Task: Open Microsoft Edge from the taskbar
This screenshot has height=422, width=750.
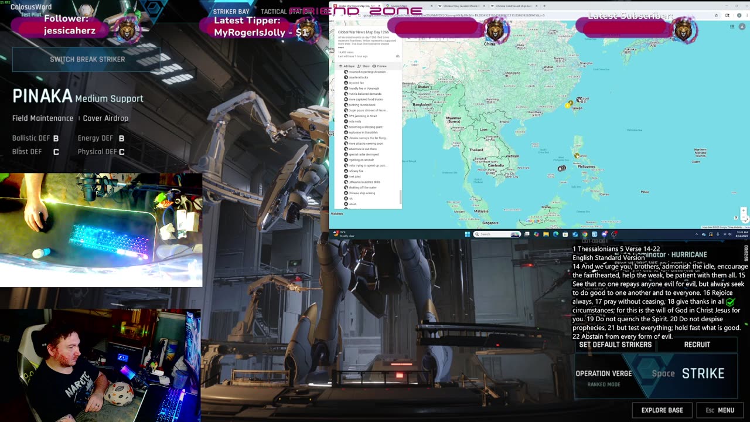Action: 555,234
